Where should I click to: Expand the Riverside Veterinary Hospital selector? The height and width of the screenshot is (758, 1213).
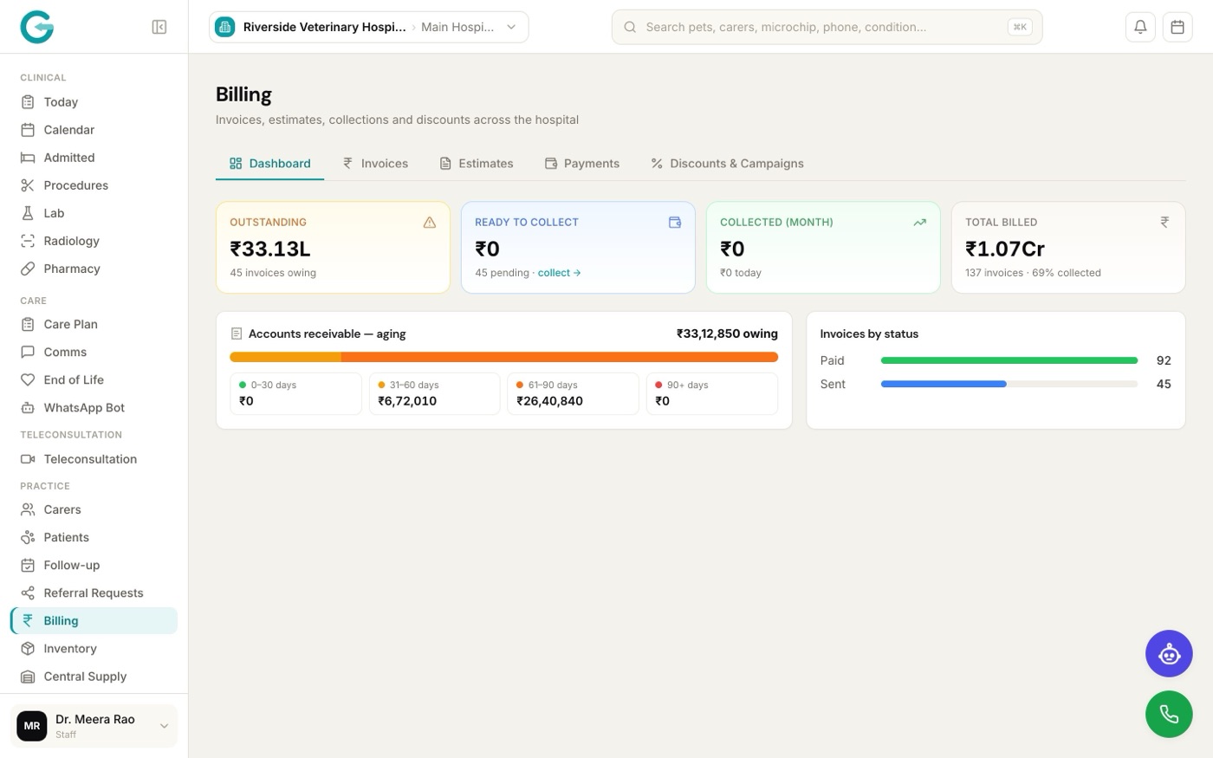click(x=368, y=27)
